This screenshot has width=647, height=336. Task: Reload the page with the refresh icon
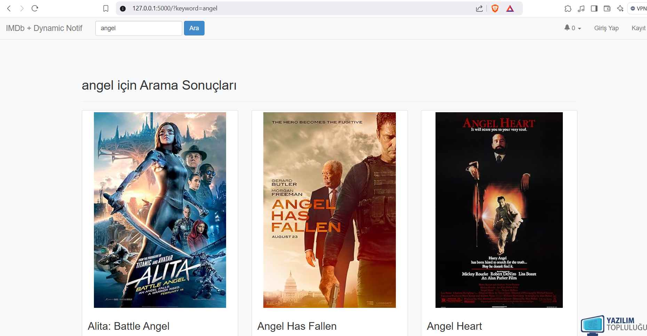pos(35,8)
